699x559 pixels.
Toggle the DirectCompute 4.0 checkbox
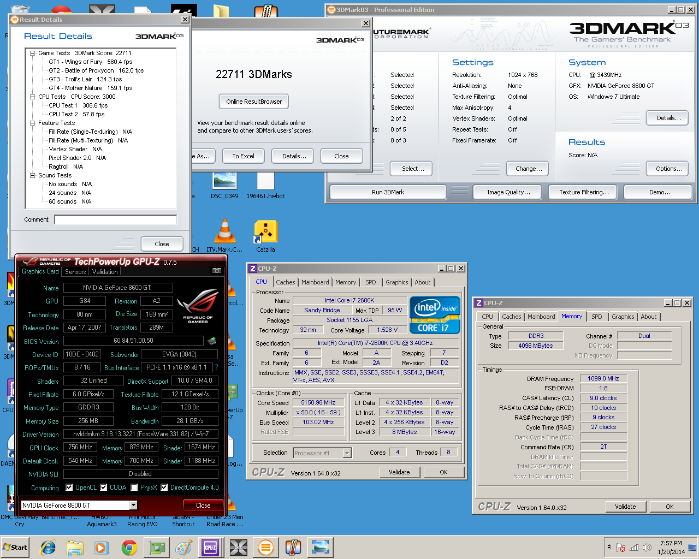click(x=164, y=487)
